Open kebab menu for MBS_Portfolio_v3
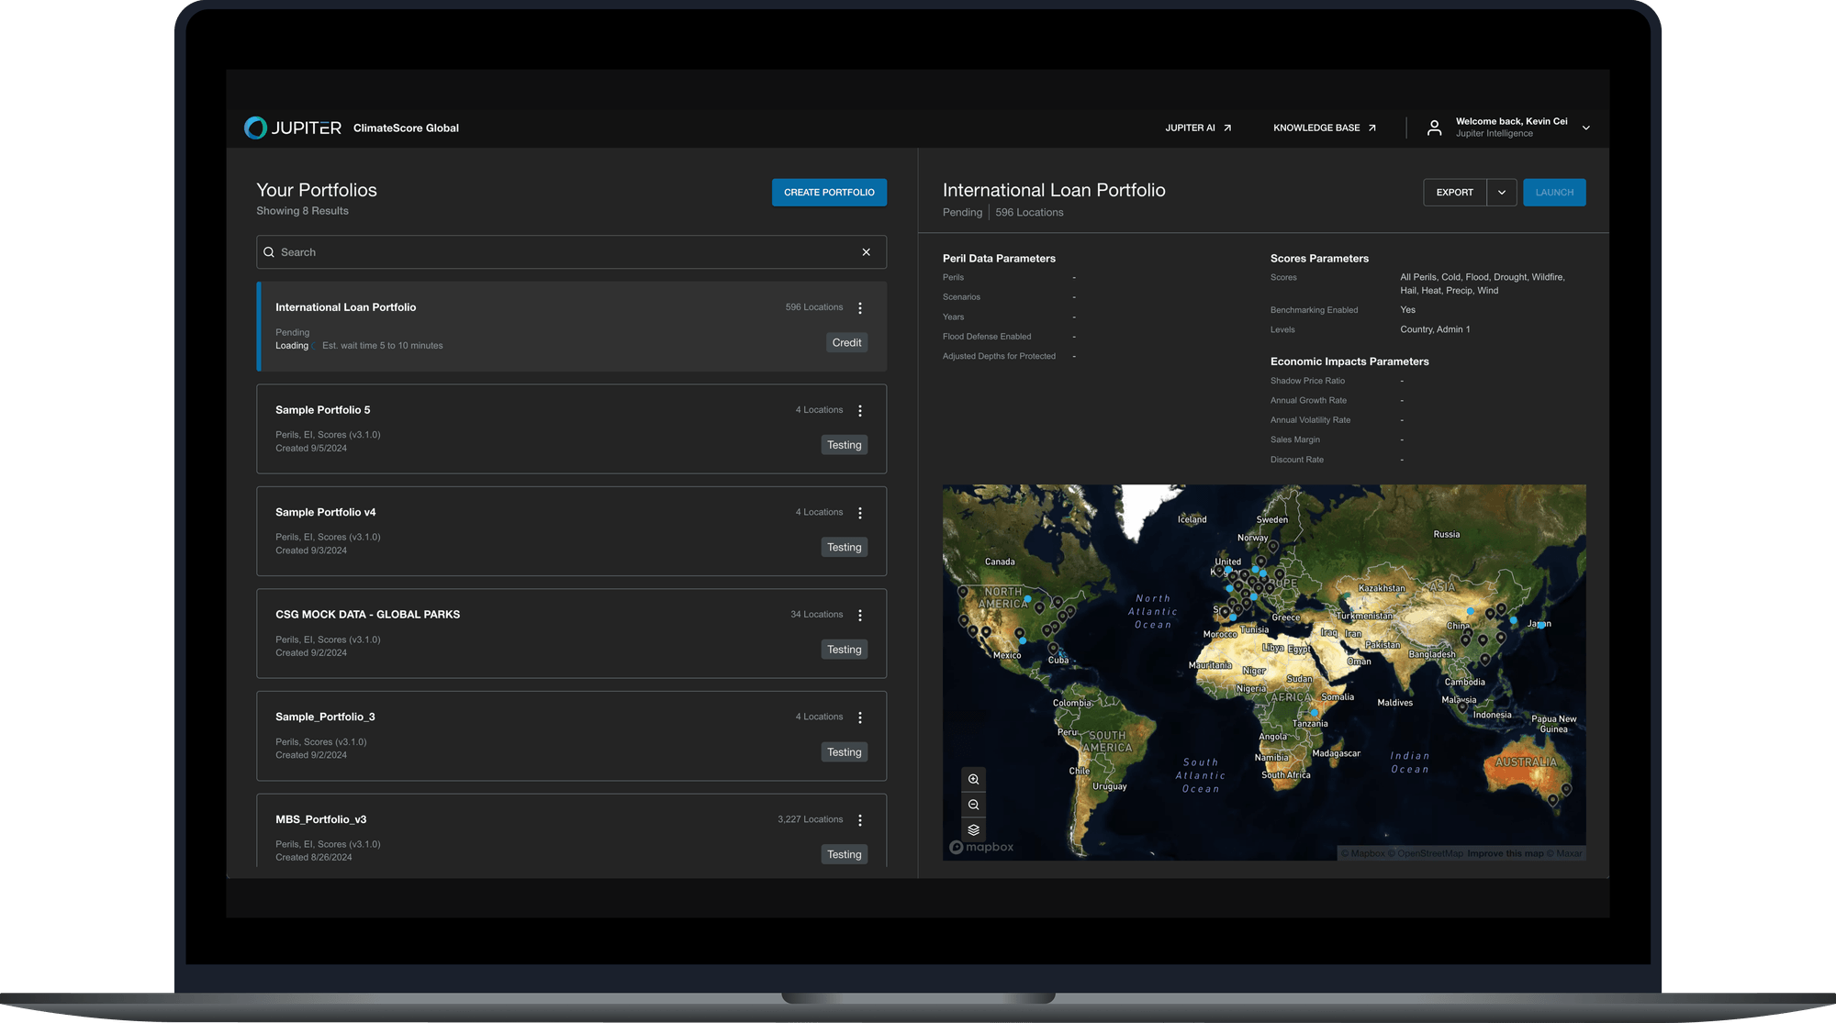 (x=860, y=820)
